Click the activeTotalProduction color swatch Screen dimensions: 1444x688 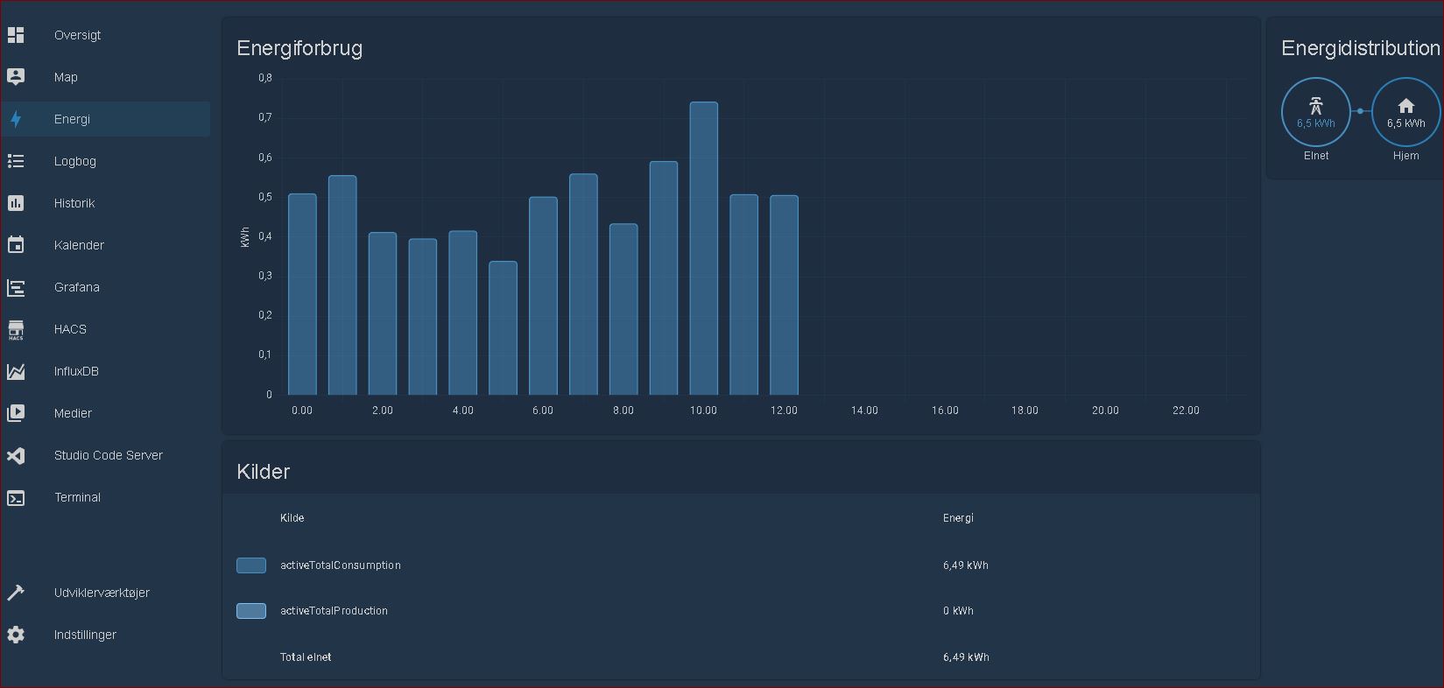251,611
